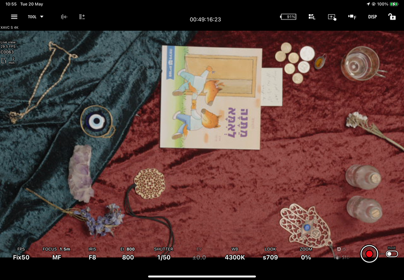Viewport: 404px width, 280px height.
Task: Open the EI 800 setting
Action: pyautogui.click(x=128, y=254)
